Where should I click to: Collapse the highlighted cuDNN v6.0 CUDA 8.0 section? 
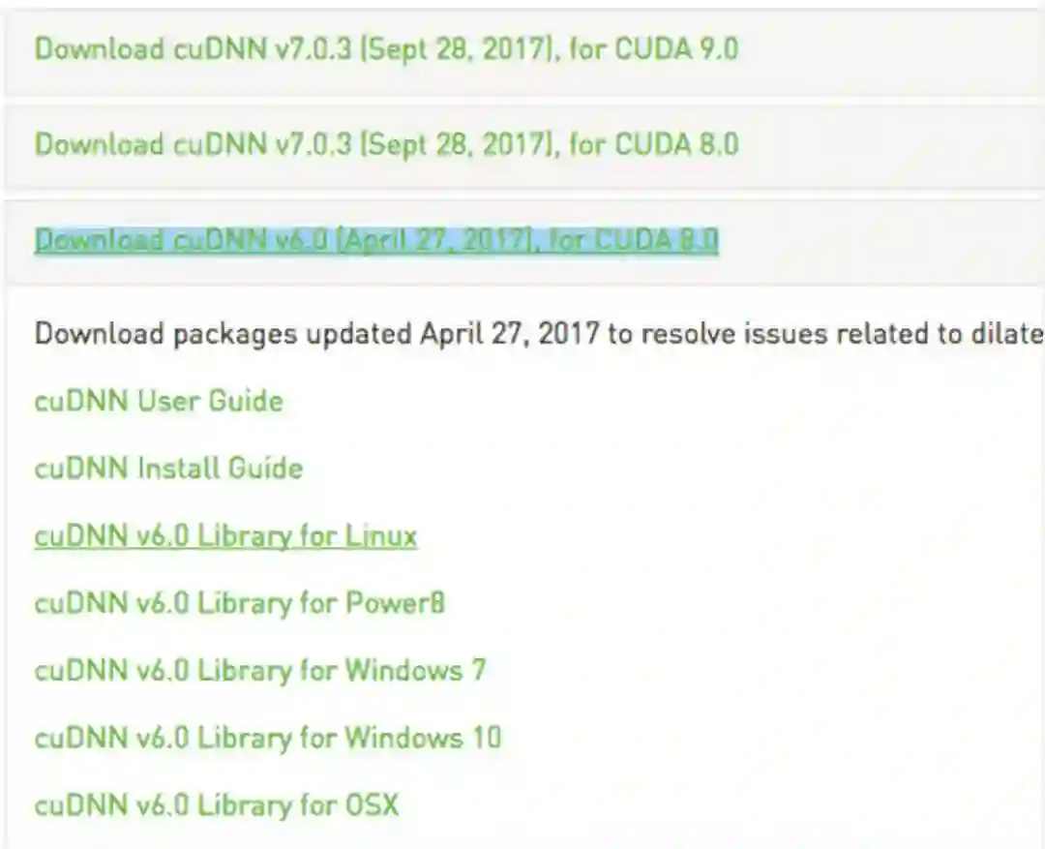[375, 240]
